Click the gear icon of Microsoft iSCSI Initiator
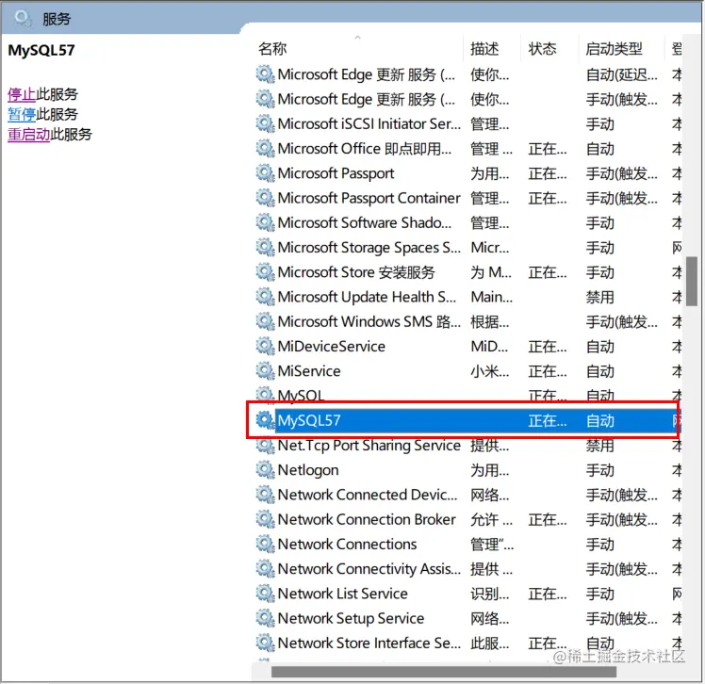The height and width of the screenshot is (684, 705). [x=265, y=123]
